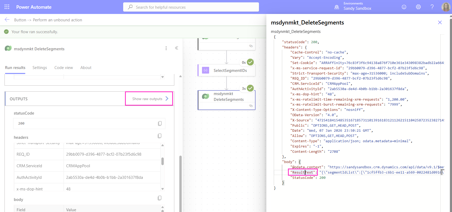The image size is (452, 212).
Task: Click the "Content-Length": "2708" line
Action: pyautogui.click(x=315, y=151)
